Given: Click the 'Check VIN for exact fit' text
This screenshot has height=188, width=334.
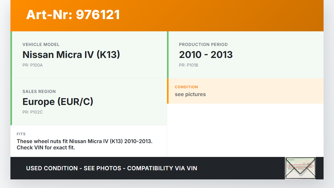Looking at the screenshot, I should 46,148.
